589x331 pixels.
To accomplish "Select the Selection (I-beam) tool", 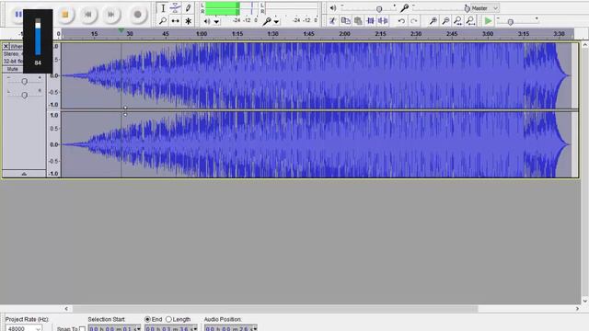I will [163, 8].
